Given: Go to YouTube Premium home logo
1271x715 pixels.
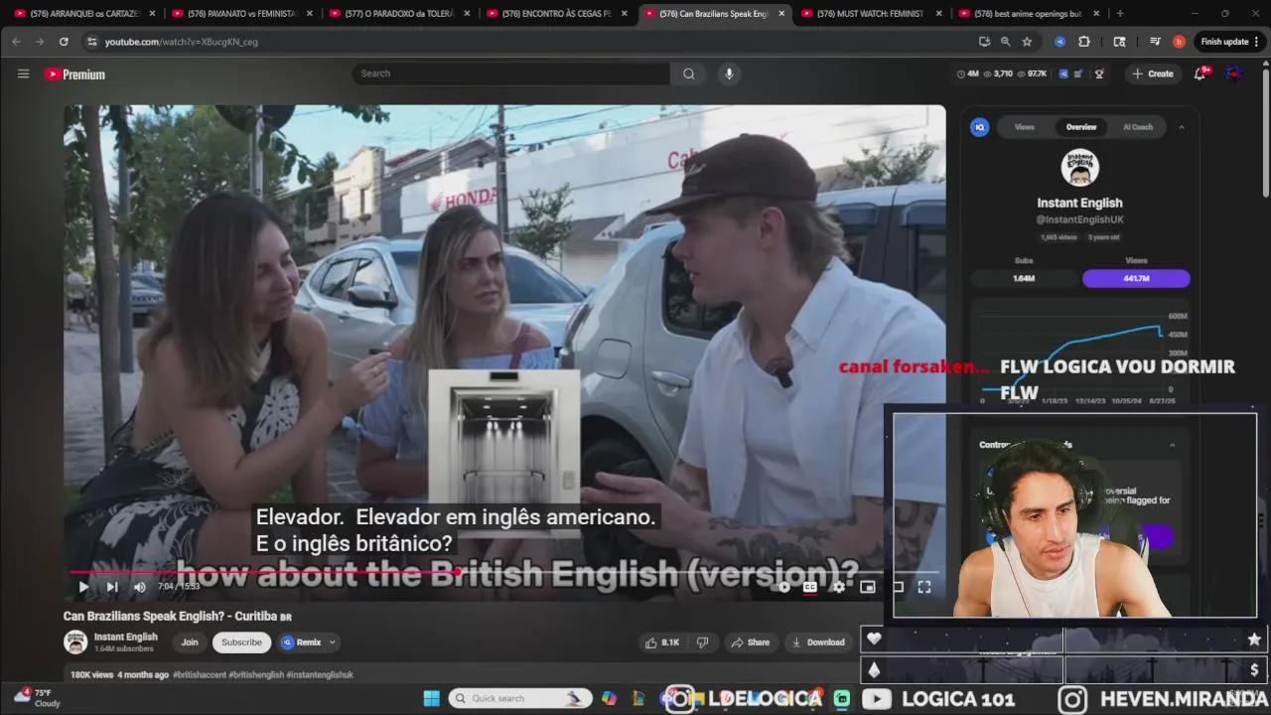Looking at the screenshot, I should pos(74,74).
